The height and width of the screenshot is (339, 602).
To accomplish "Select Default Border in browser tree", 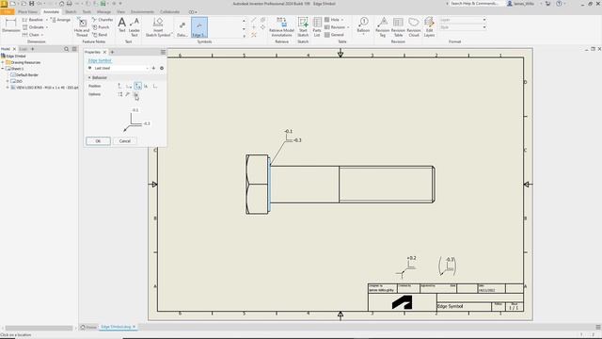I will point(27,75).
